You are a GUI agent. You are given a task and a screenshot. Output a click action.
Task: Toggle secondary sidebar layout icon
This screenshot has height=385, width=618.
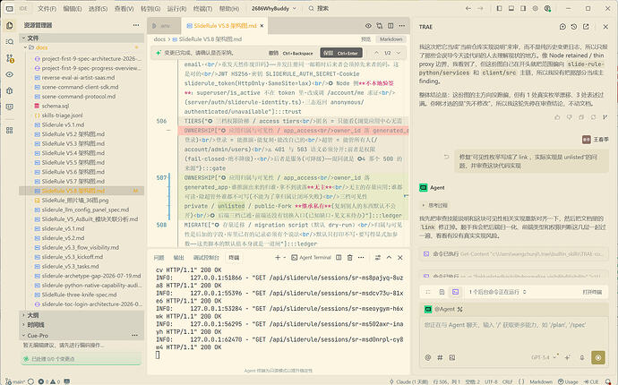click(x=523, y=8)
